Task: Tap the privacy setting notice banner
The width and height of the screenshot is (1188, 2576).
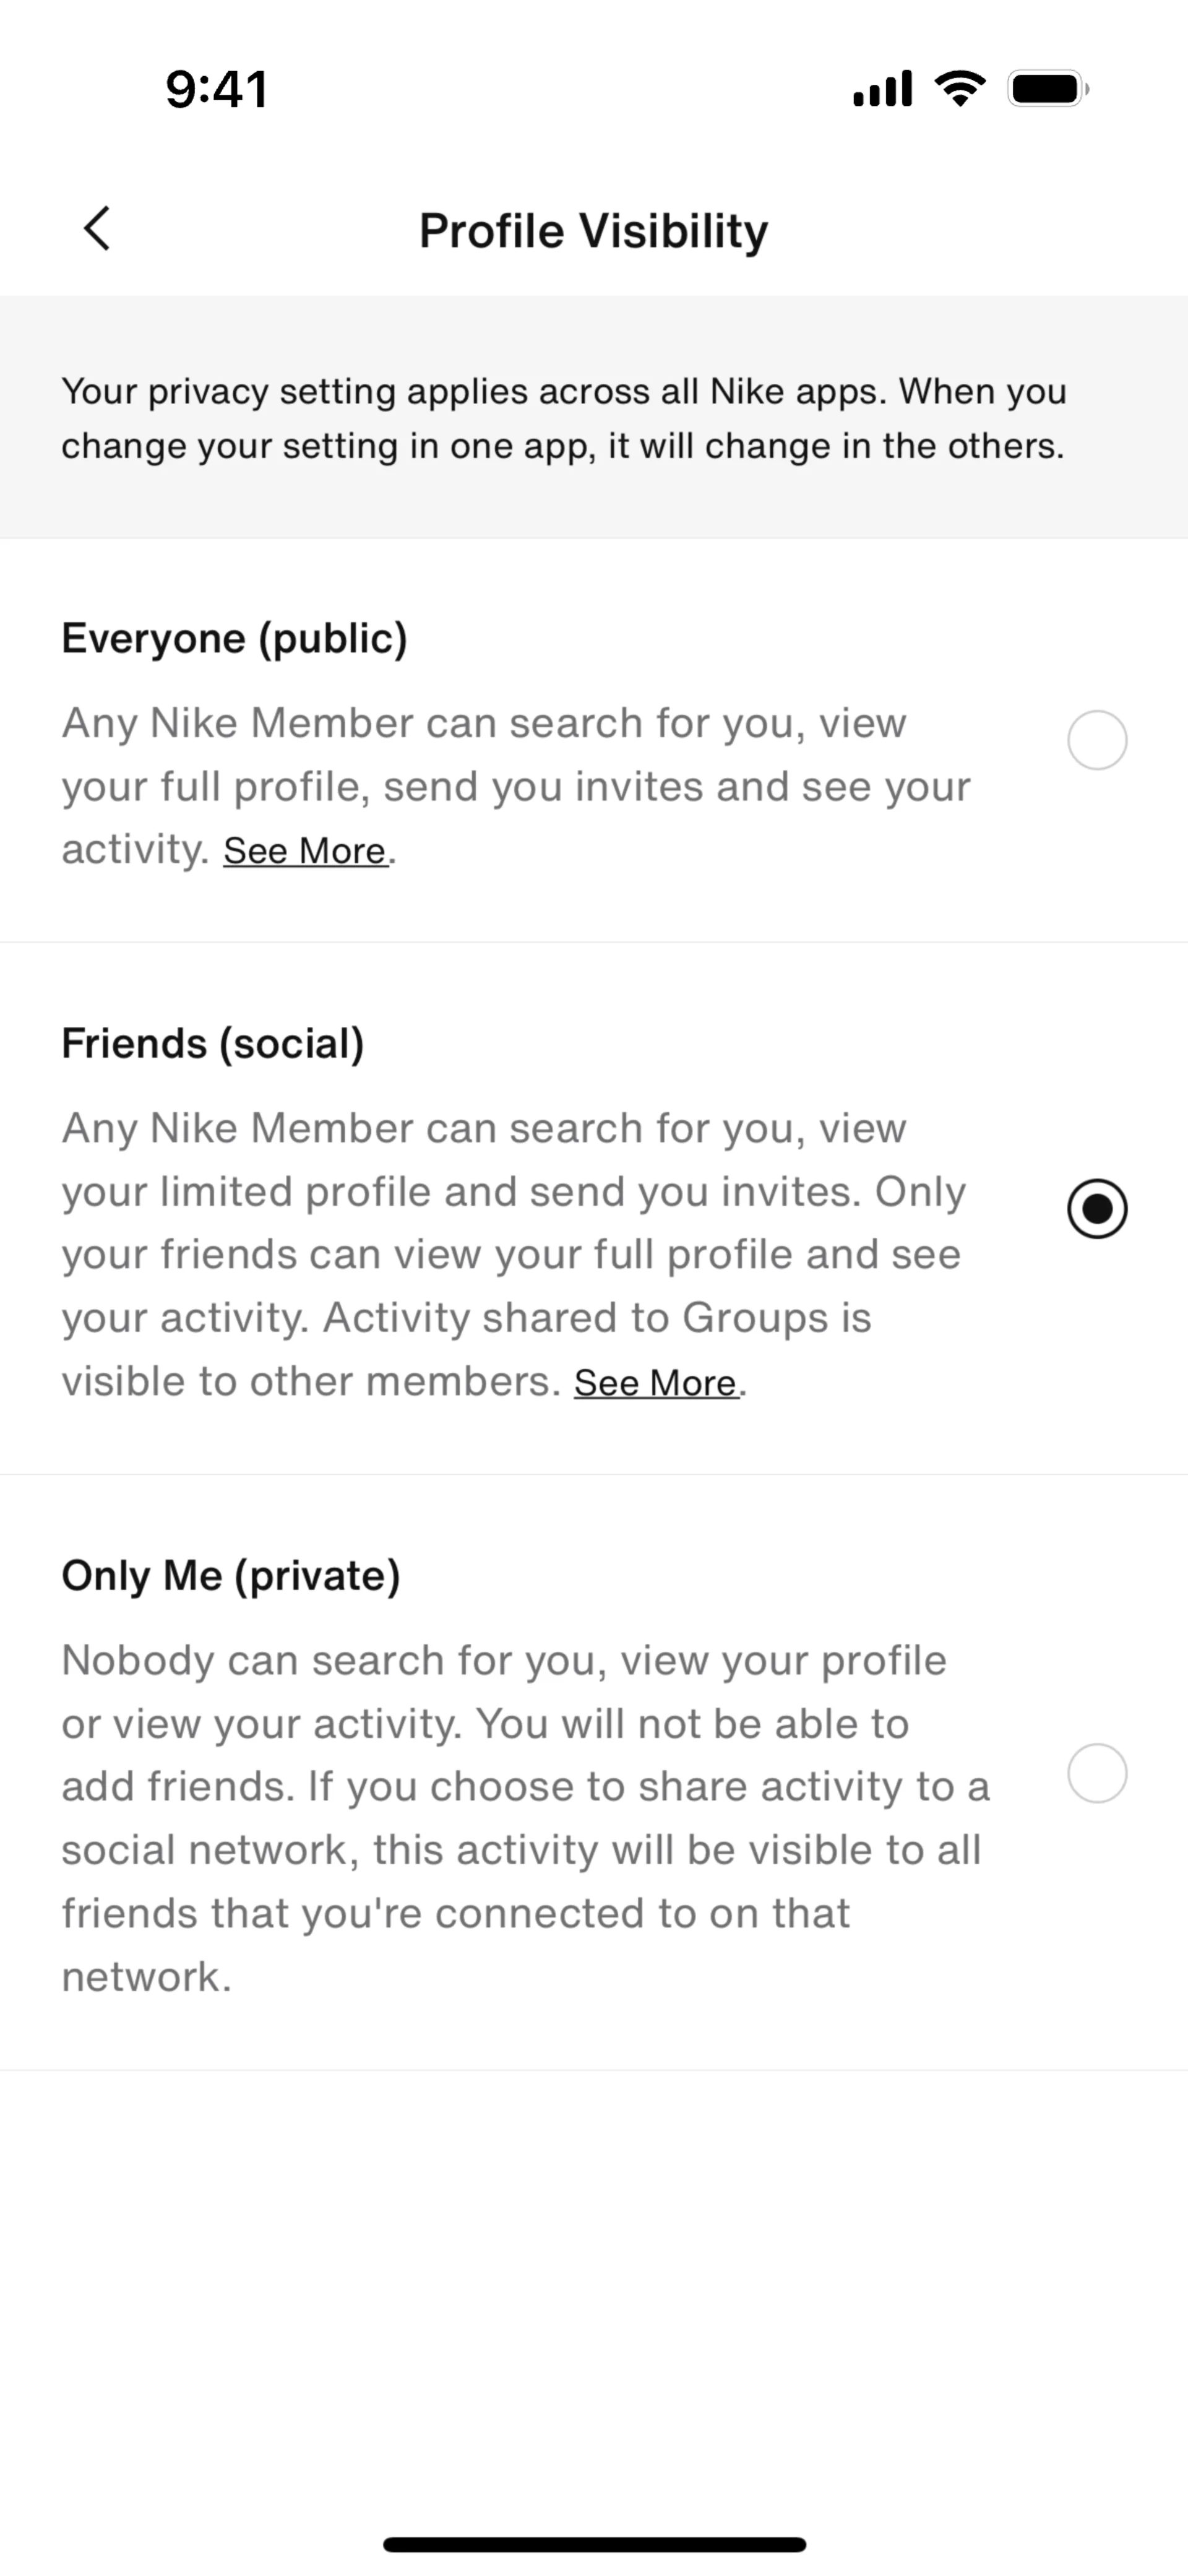Action: coord(563,418)
